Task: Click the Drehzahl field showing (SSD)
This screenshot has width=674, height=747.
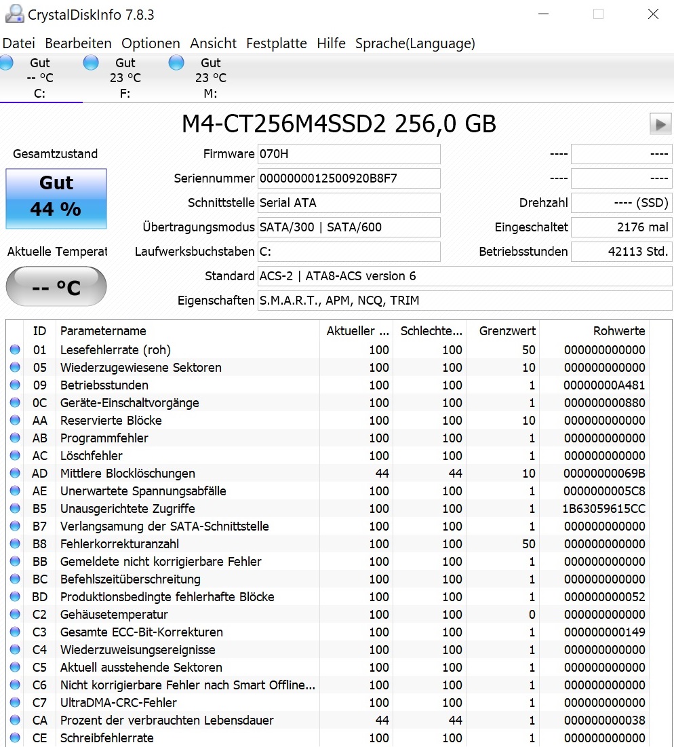Action: [622, 203]
